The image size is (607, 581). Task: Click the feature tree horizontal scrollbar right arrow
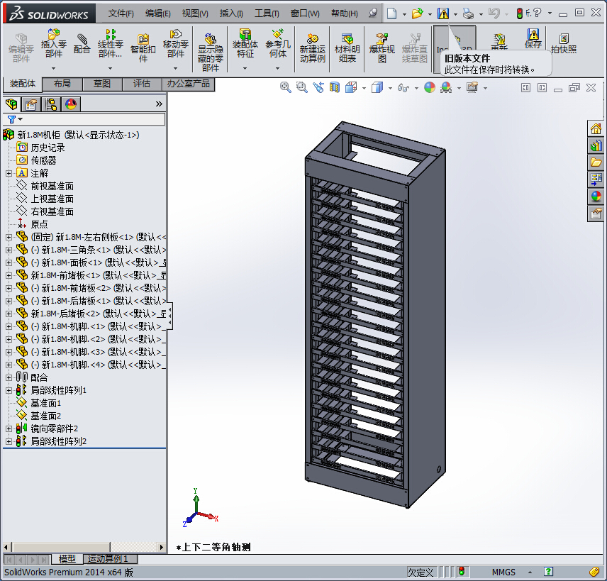click(x=162, y=547)
